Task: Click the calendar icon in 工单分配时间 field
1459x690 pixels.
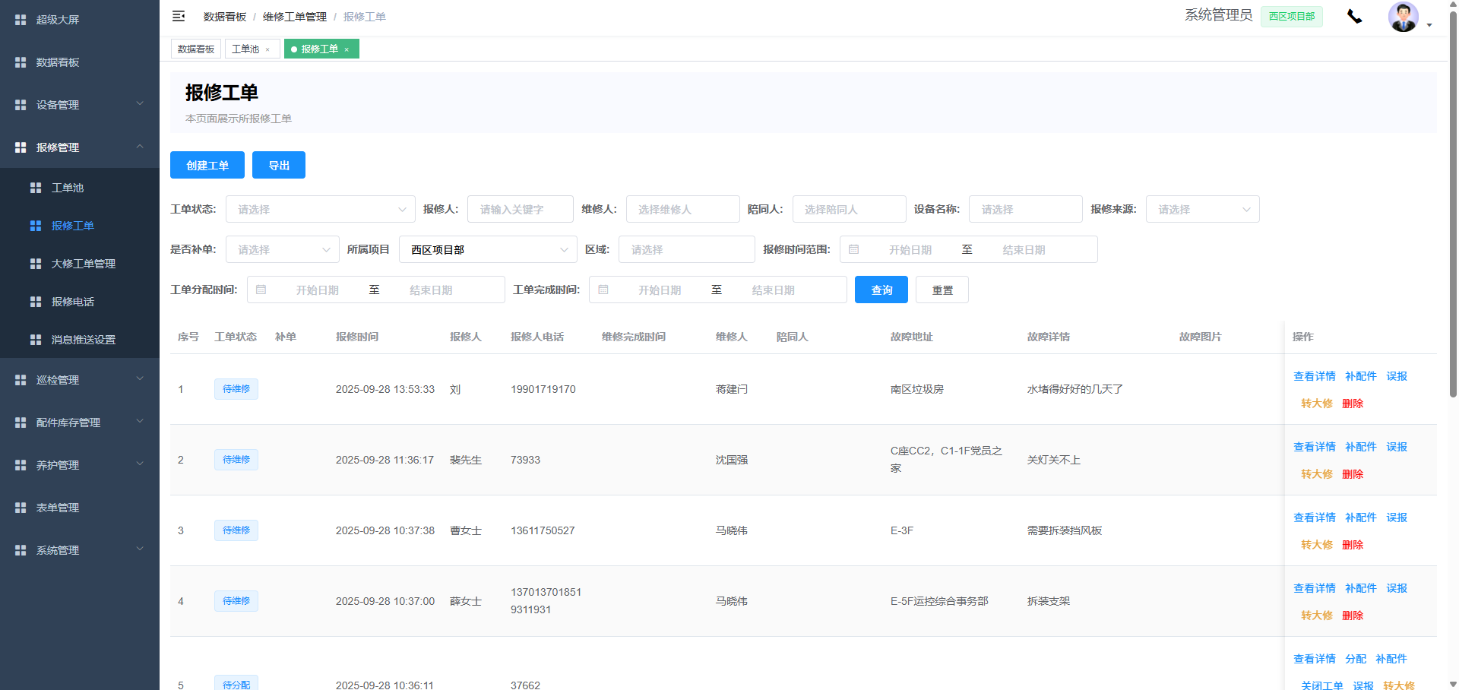Action: [261, 290]
